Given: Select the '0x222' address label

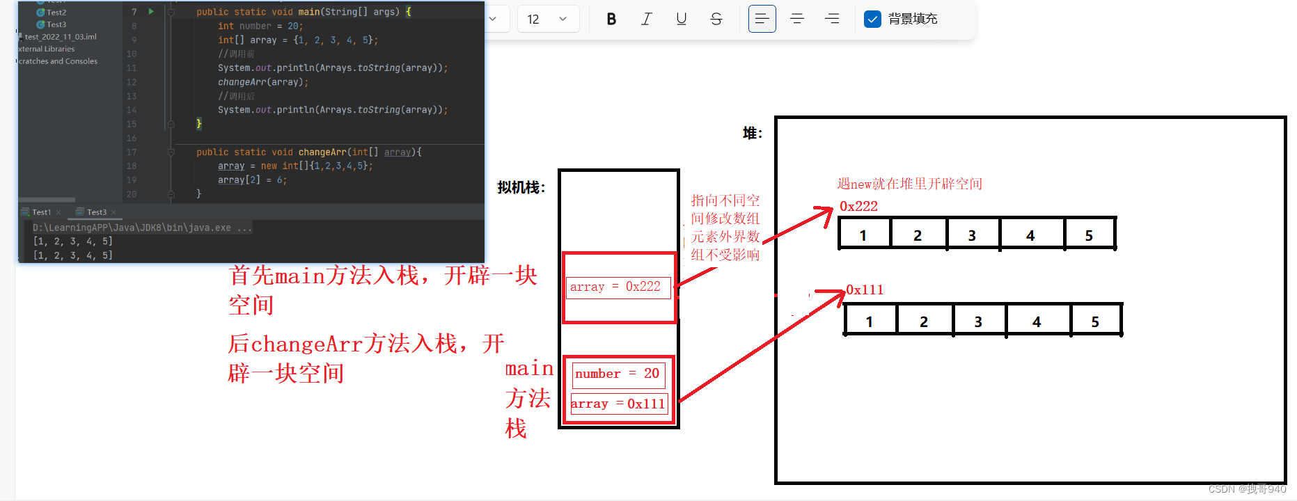Looking at the screenshot, I should [858, 206].
